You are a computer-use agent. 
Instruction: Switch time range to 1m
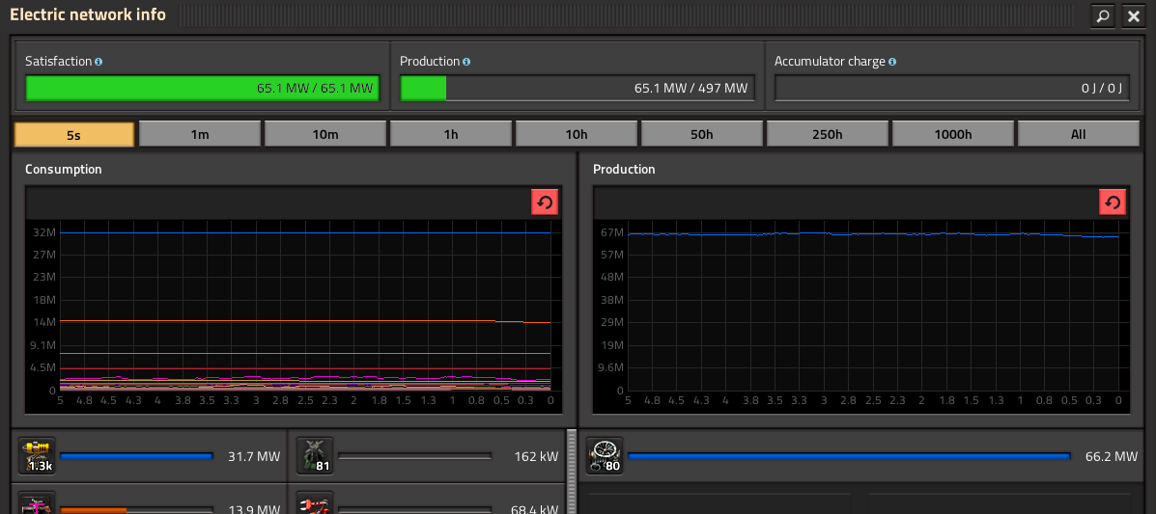tap(200, 134)
